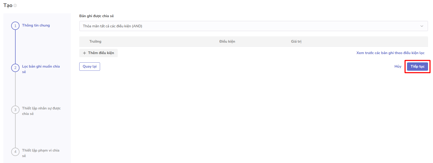
Task: Select the step 4 circle indicator
Action: tap(15, 152)
